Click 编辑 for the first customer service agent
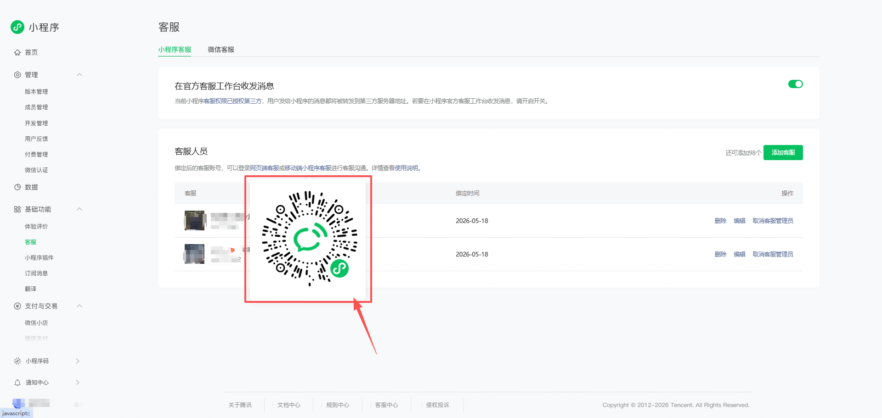This screenshot has width=882, height=418. click(x=740, y=221)
